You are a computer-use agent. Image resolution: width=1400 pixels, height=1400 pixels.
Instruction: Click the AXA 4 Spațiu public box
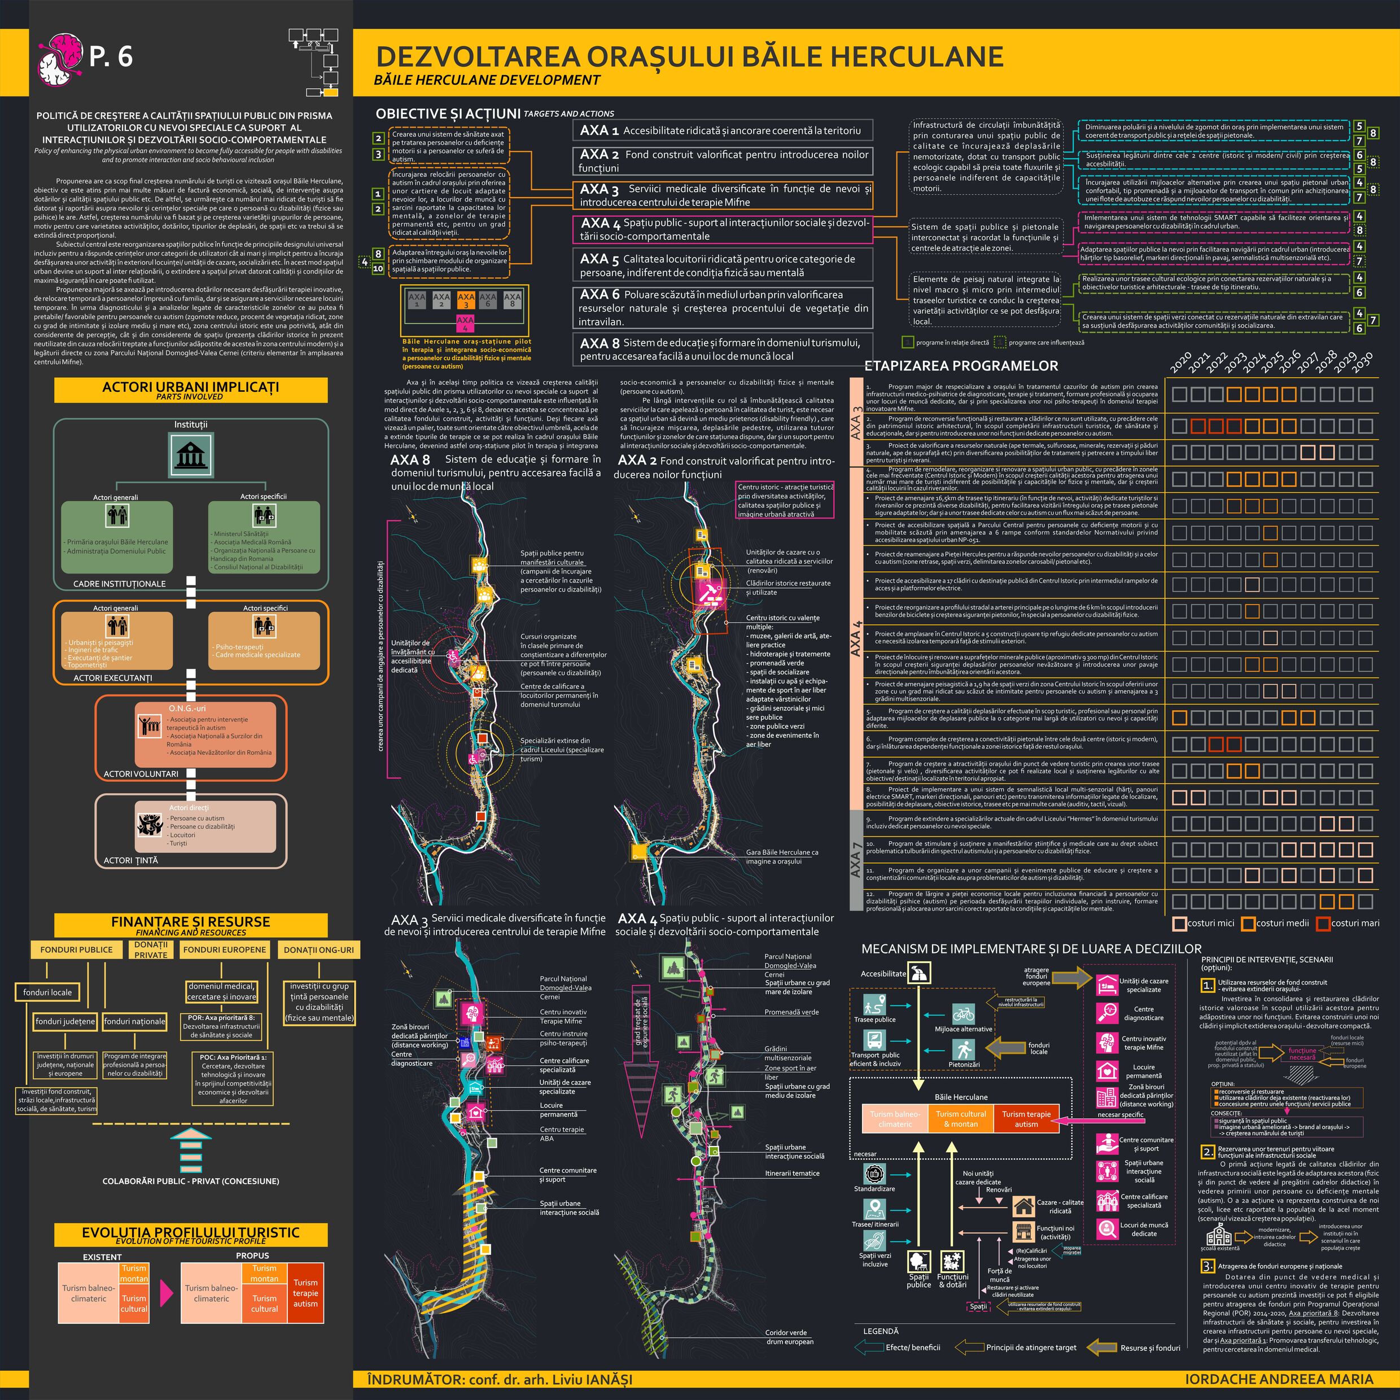click(x=723, y=229)
